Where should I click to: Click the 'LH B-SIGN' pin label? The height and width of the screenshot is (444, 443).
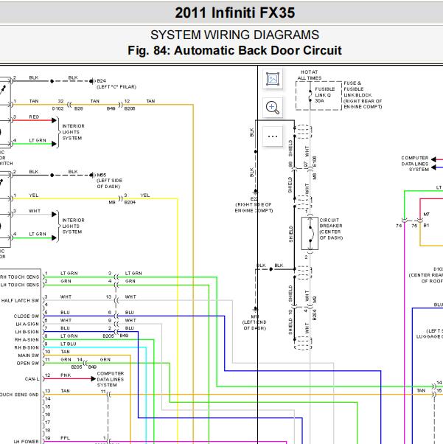(x=27, y=332)
